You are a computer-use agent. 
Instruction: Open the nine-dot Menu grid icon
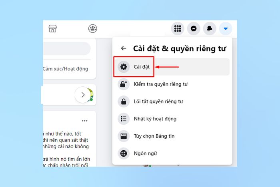178,28
